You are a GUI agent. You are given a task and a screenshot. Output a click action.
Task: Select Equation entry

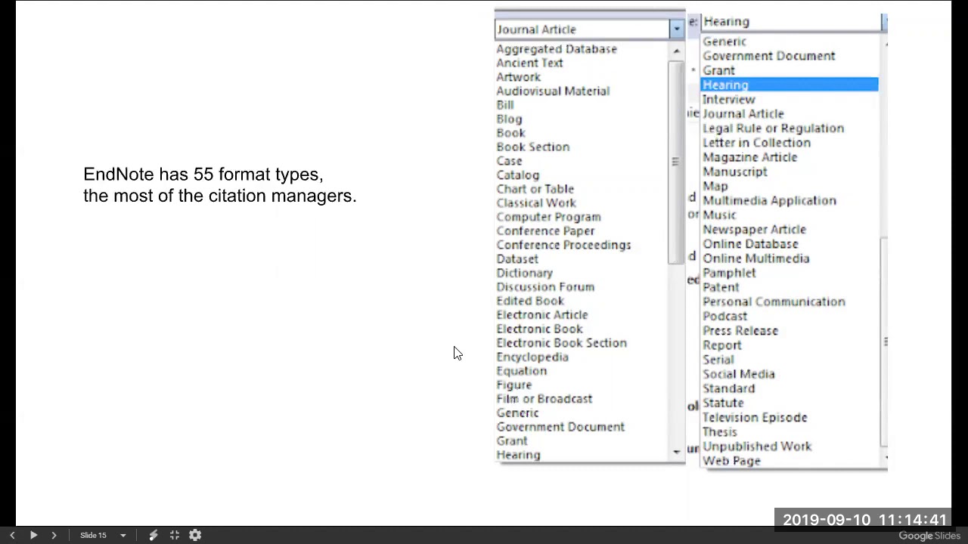[x=521, y=370]
